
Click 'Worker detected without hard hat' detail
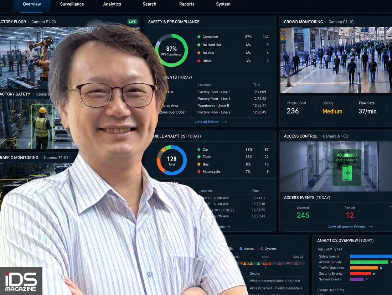tap(275, 281)
